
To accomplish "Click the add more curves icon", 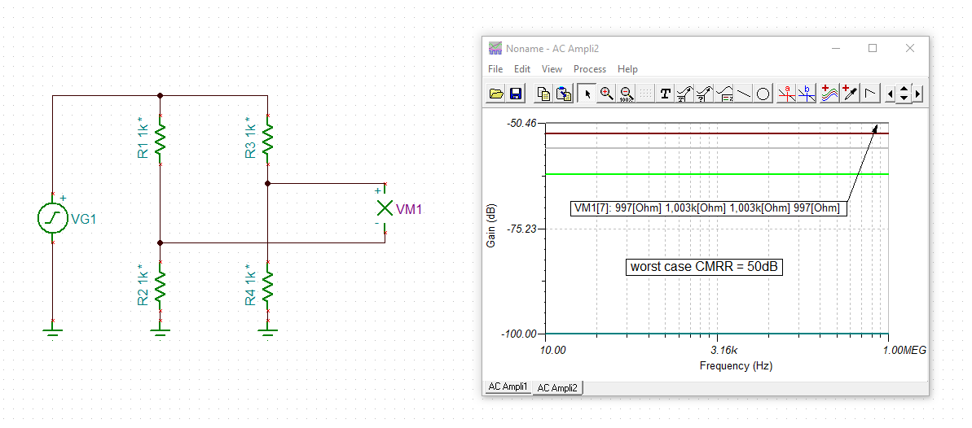I will pos(829,94).
